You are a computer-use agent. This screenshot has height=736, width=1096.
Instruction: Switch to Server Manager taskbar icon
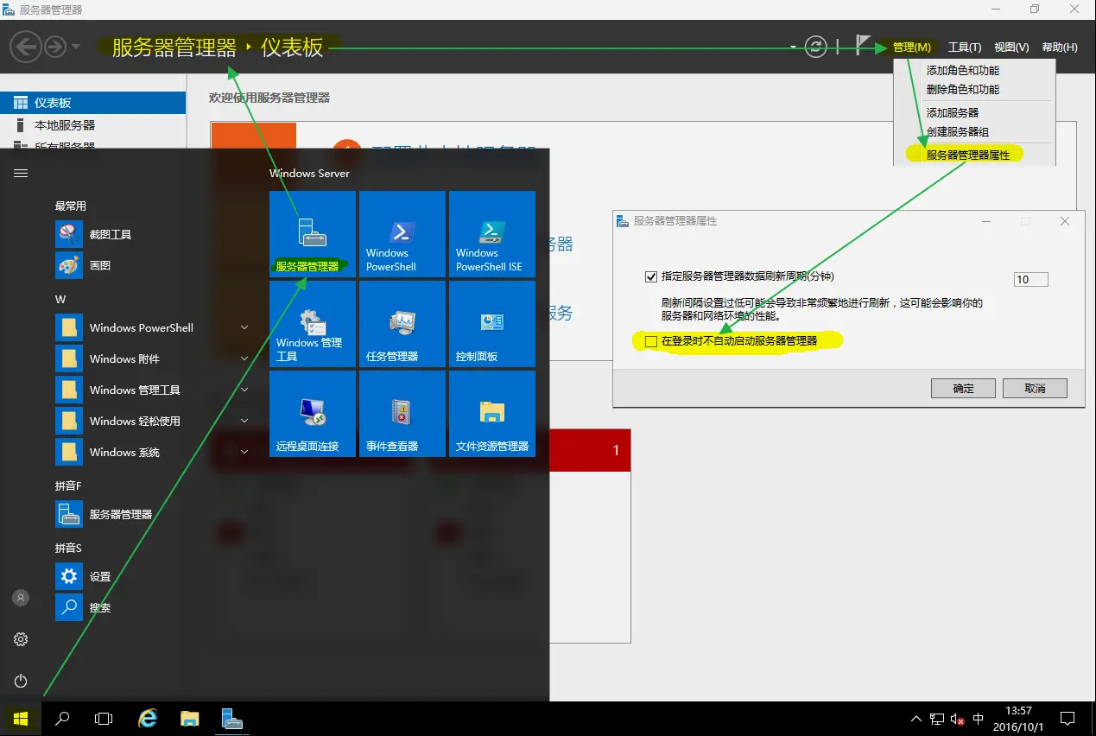pyautogui.click(x=231, y=719)
